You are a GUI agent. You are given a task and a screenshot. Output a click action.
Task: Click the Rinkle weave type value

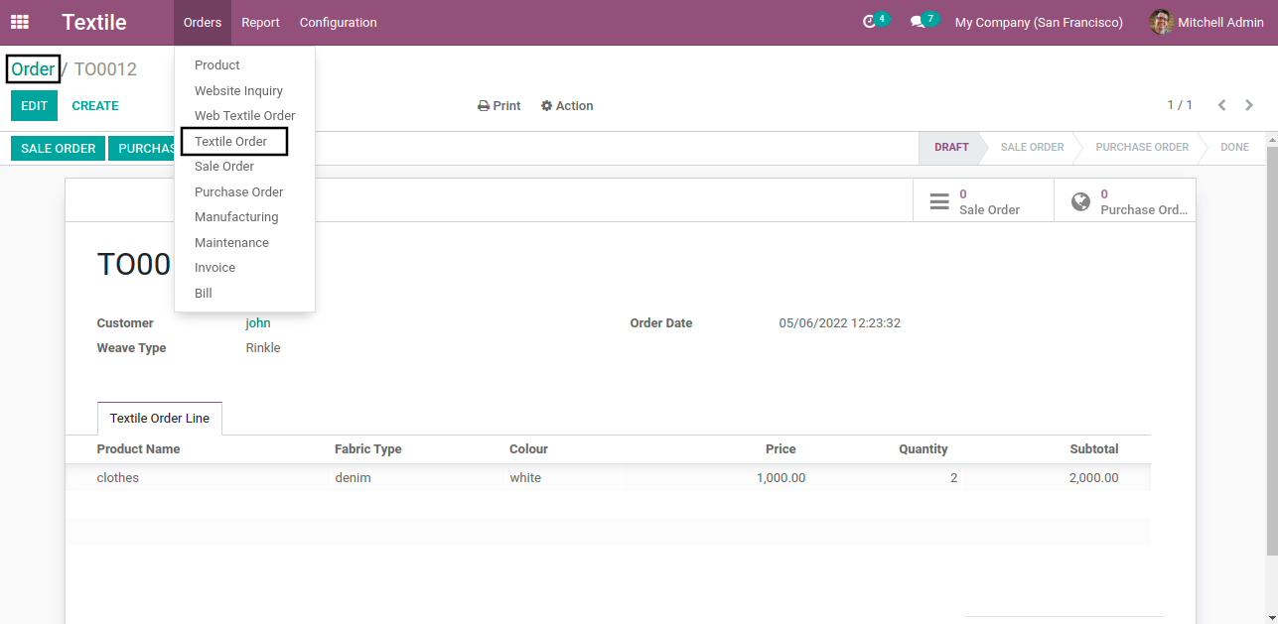click(263, 348)
